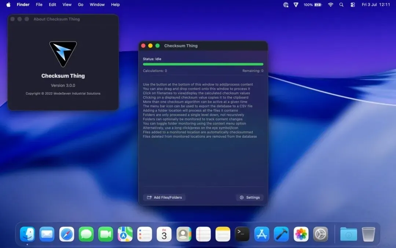Screen dimensions: 396x248
Task: Click the green progress bar
Action: tap(203, 64)
